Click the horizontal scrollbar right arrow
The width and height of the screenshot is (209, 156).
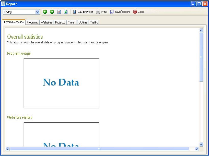(197, 149)
